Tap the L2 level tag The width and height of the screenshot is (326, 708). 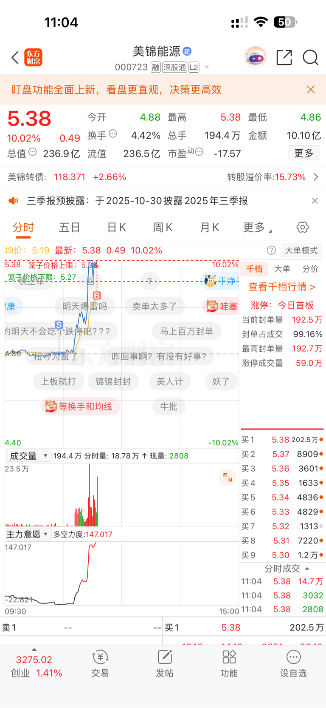coord(194,67)
